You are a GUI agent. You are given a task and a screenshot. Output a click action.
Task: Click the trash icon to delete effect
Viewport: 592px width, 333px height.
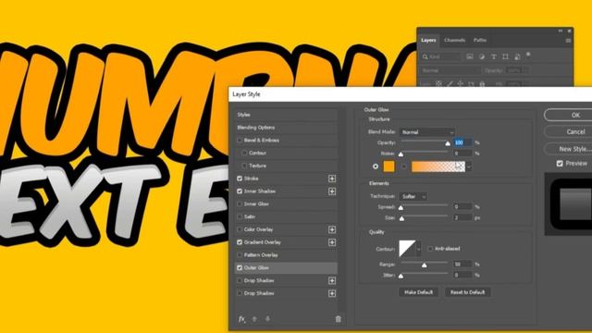pos(339,319)
